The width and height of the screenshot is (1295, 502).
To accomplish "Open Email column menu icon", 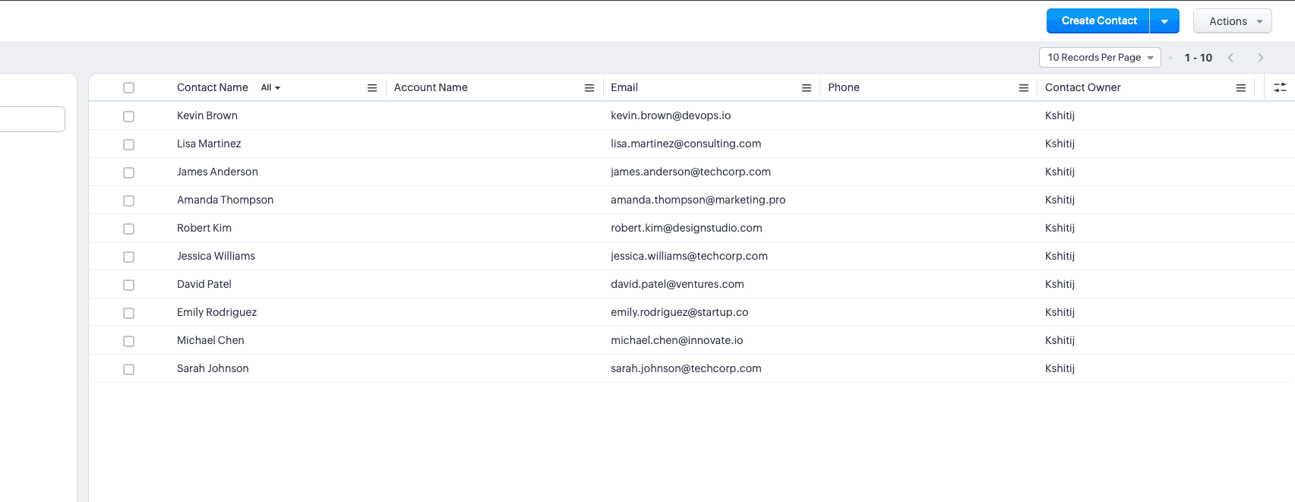I will 807,88.
